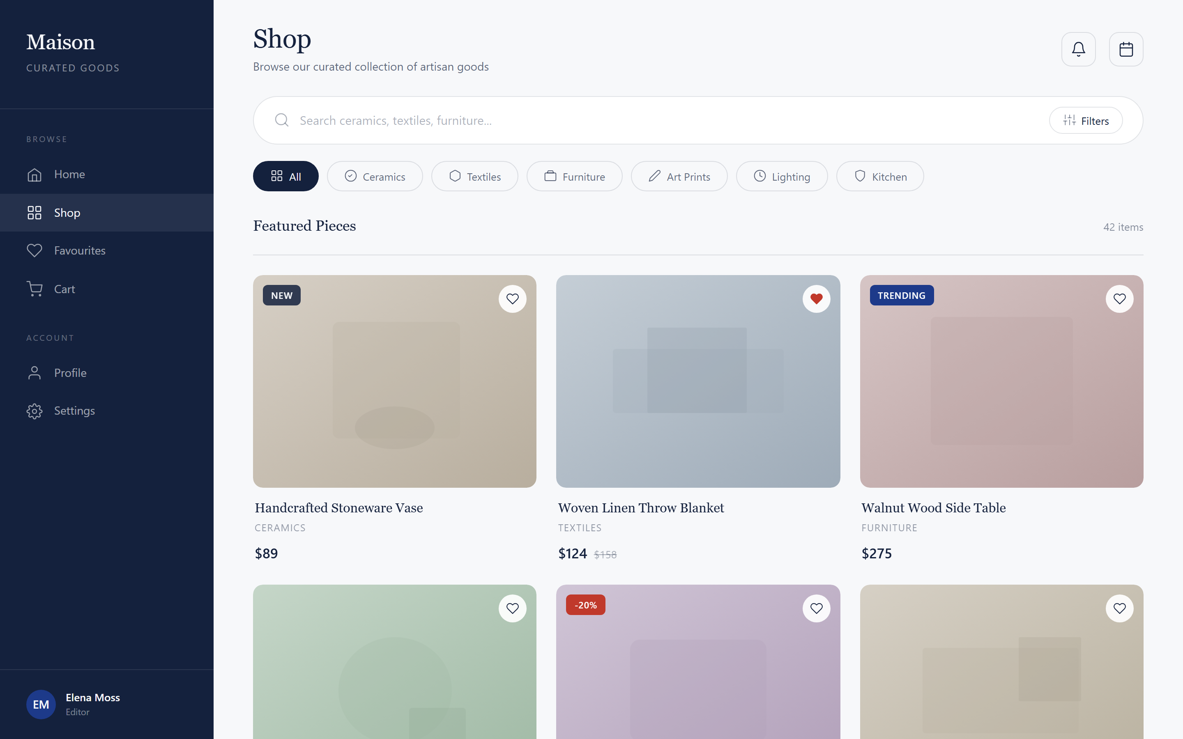Click the Furniture chip briefcase icon
The height and width of the screenshot is (739, 1183).
pyautogui.click(x=550, y=176)
